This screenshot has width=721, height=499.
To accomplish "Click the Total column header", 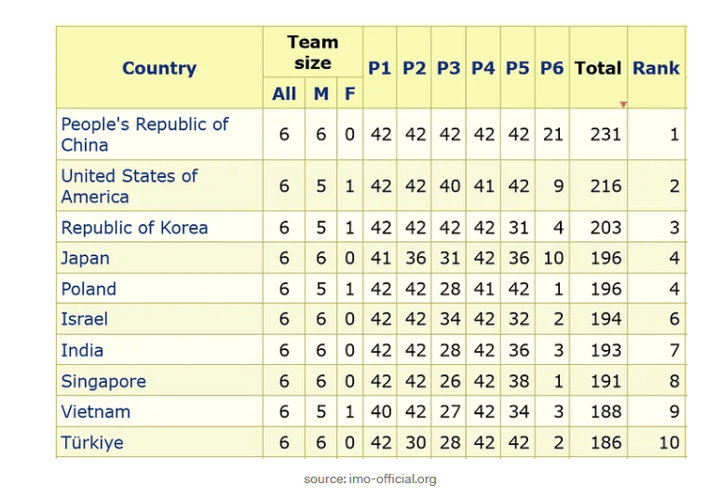I will click(598, 68).
